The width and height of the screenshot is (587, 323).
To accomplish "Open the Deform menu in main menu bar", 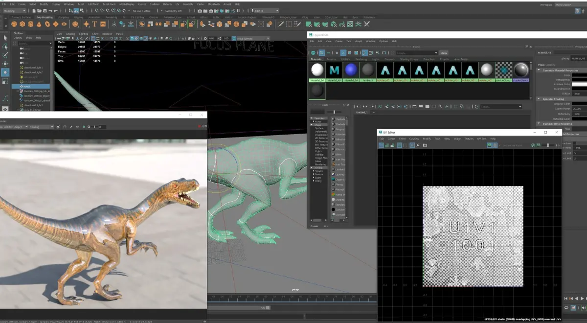I will (167, 4).
